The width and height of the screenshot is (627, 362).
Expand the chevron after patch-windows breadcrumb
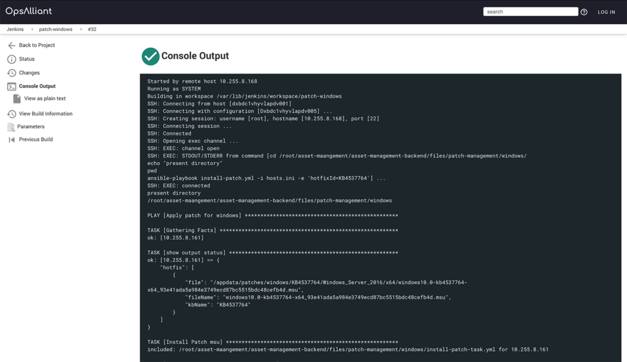click(80, 29)
